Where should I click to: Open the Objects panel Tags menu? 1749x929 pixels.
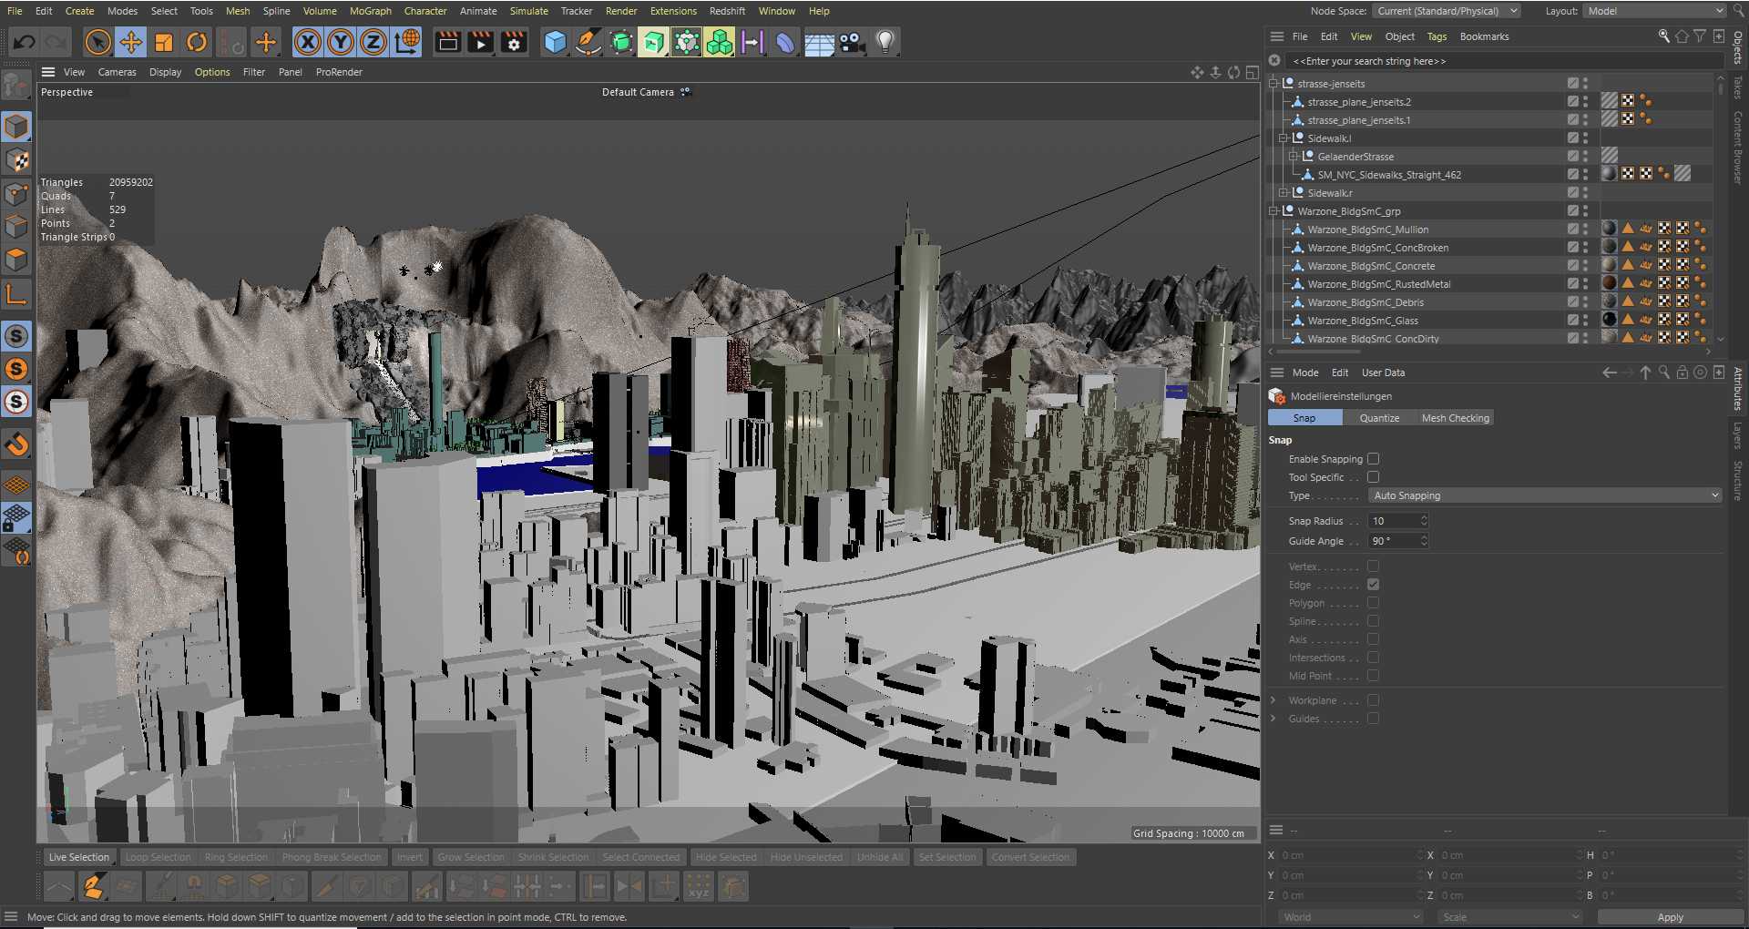[x=1437, y=36]
